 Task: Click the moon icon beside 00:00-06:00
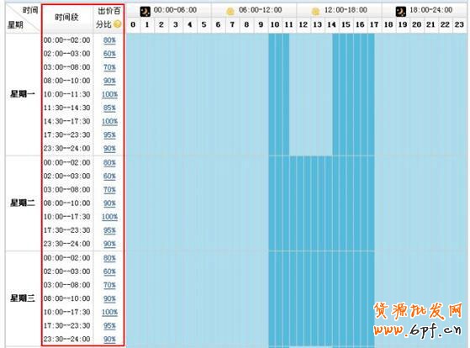(x=145, y=12)
